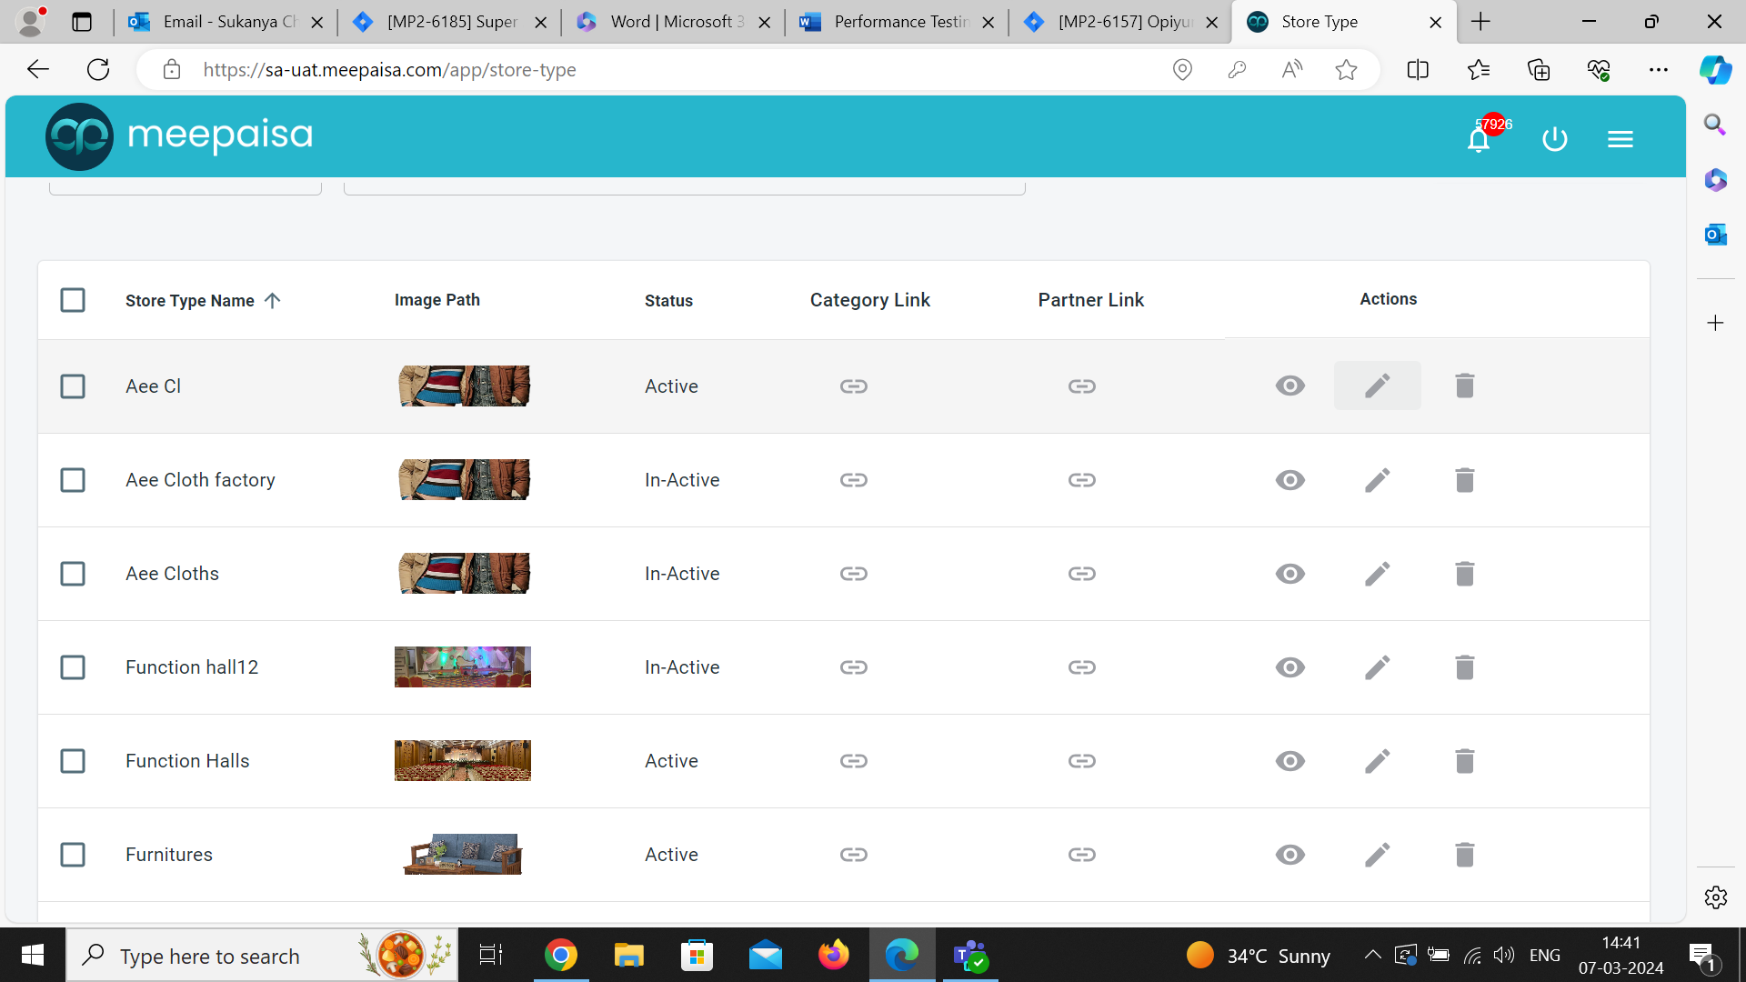Viewport: 1746px width, 982px height.
Task: Open partner link for Function hall12
Action: pyautogui.click(x=1082, y=667)
